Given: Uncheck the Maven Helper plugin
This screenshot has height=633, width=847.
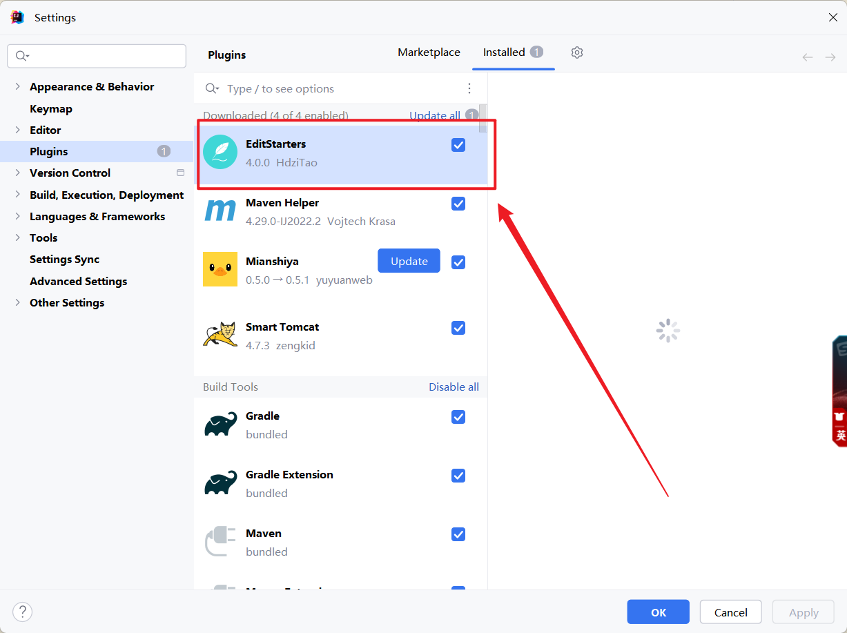Looking at the screenshot, I should pos(458,204).
